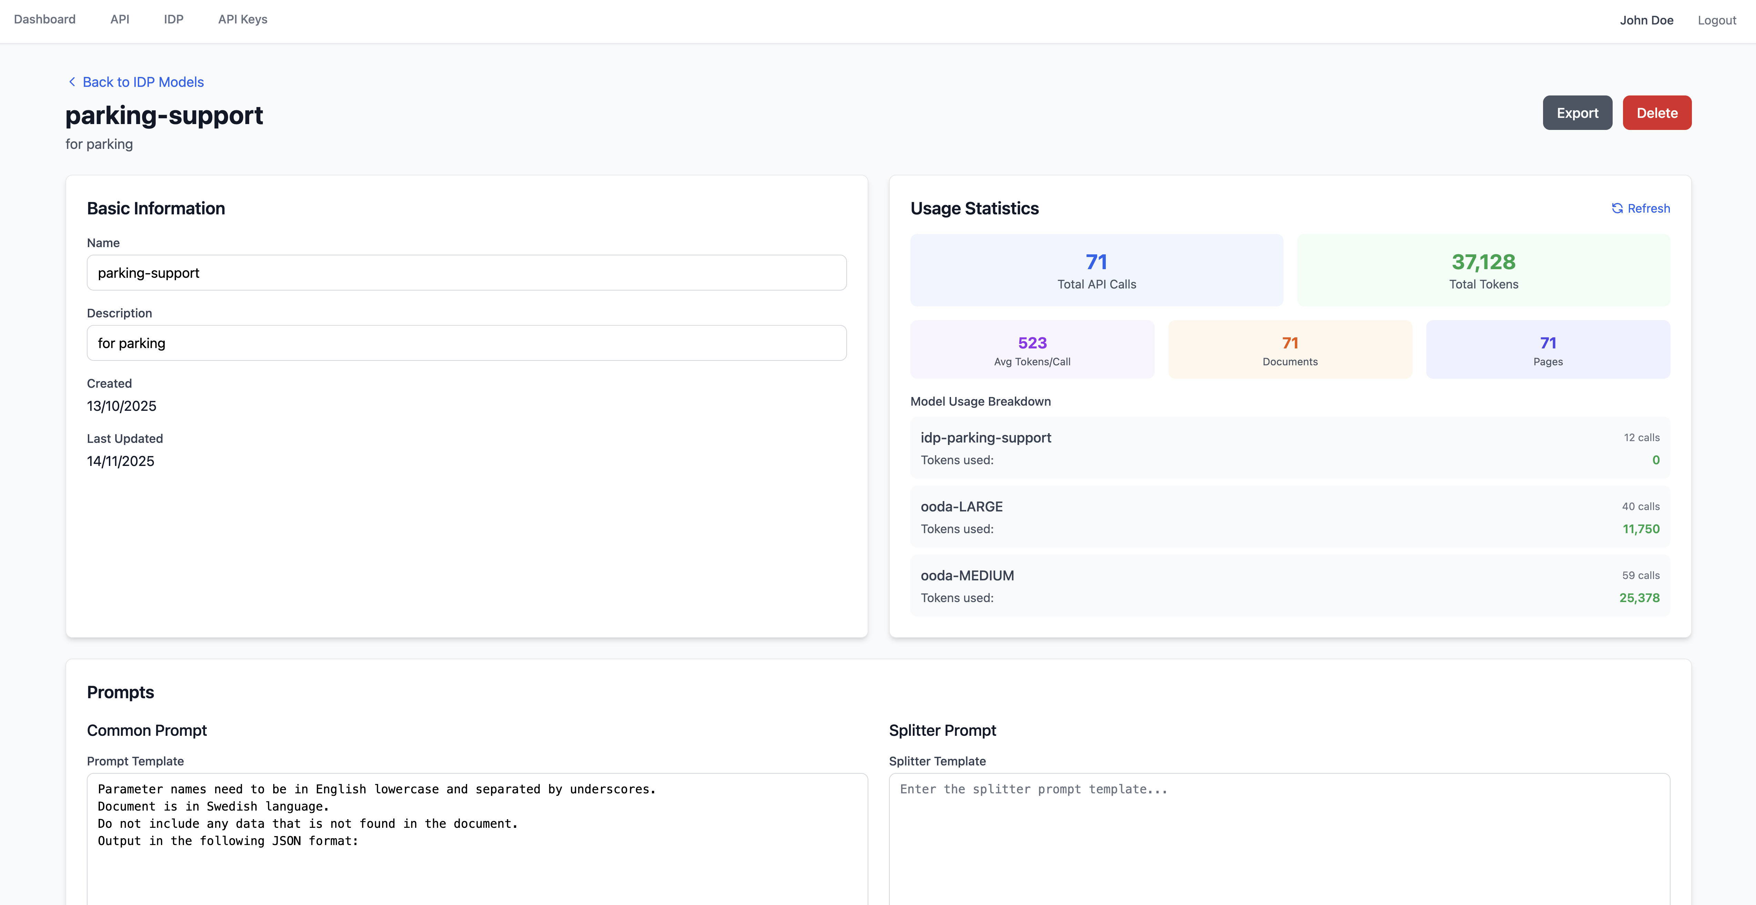Click the Refresh circular arrows icon
Screen dimensions: 1756x905
[x=1616, y=209]
